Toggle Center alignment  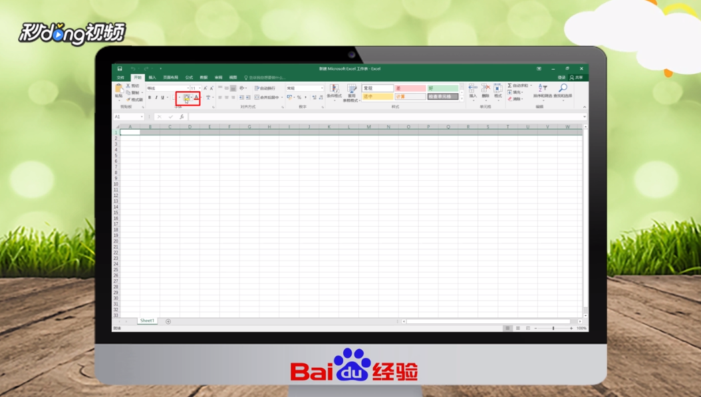227,97
